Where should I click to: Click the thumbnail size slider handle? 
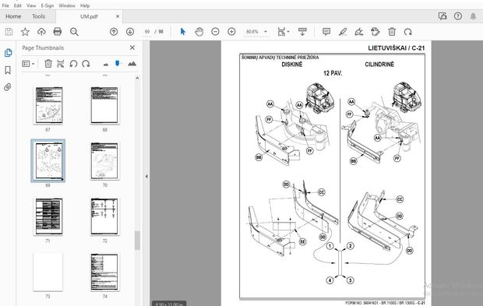pos(118,63)
